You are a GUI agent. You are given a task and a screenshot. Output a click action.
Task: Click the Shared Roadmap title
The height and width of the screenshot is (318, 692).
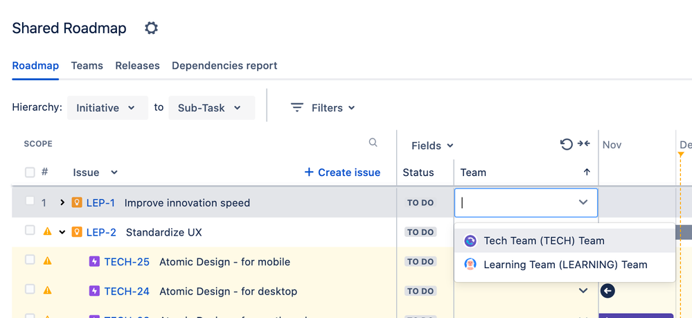click(69, 28)
